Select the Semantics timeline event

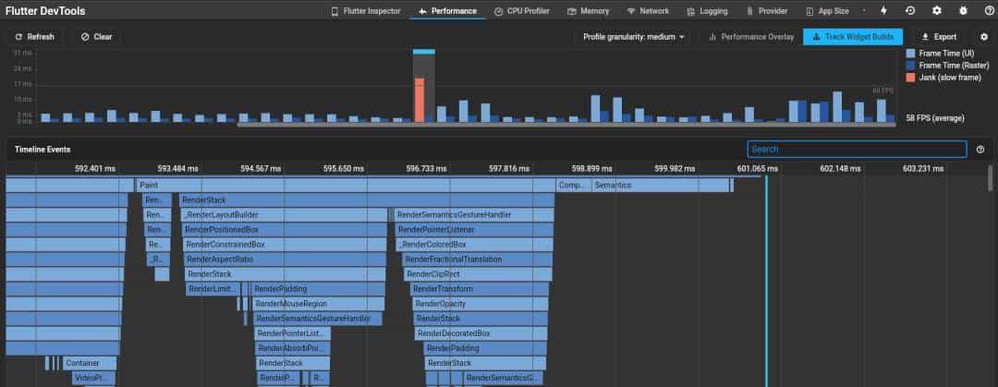point(660,186)
